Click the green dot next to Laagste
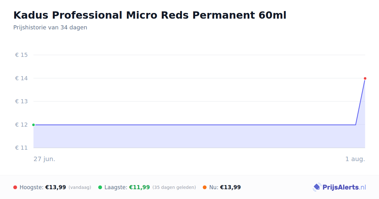Viewport: 379px width, 199px height. (x=100, y=187)
